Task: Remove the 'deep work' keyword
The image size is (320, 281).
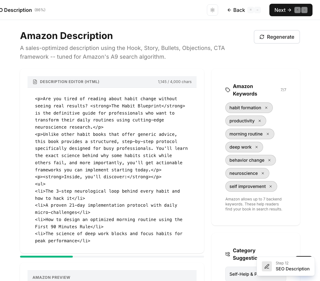Action: [x=257, y=147]
